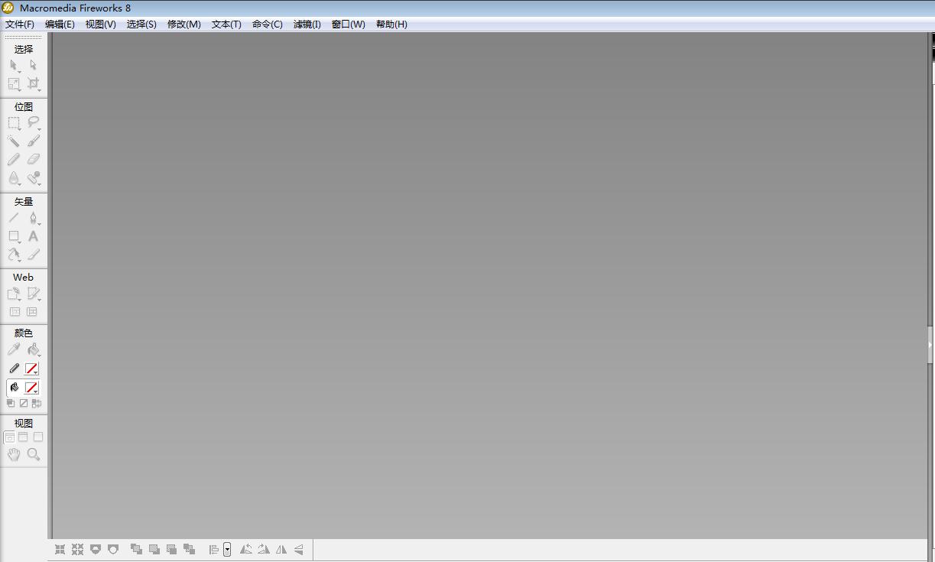This screenshot has width=935, height=562.
Task: Select the Lasso tool
Action: 33,123
